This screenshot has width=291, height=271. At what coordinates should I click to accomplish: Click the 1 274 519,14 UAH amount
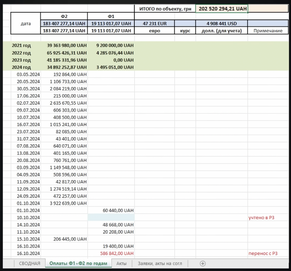[64, 189]
